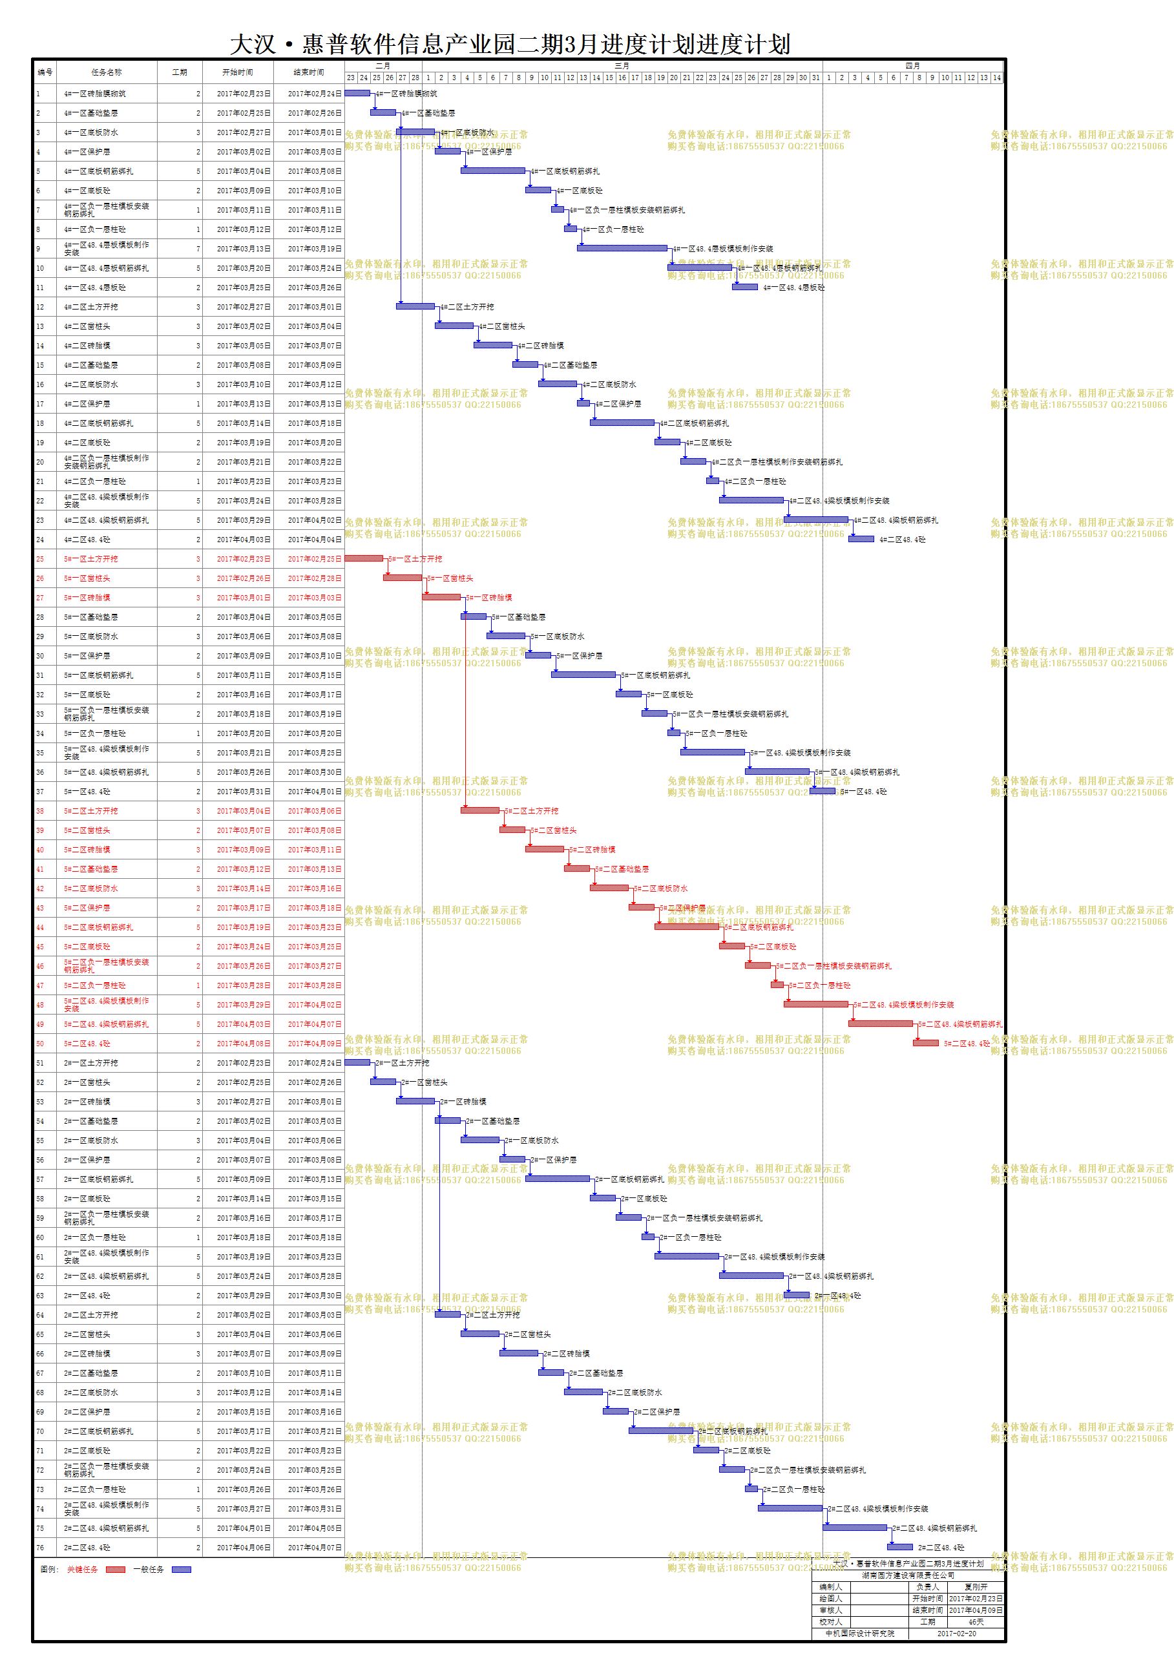
Task: Click the red Gantt bar for 5#二区48.4梁板钢筋绑扎
Action: [880, 1023]
